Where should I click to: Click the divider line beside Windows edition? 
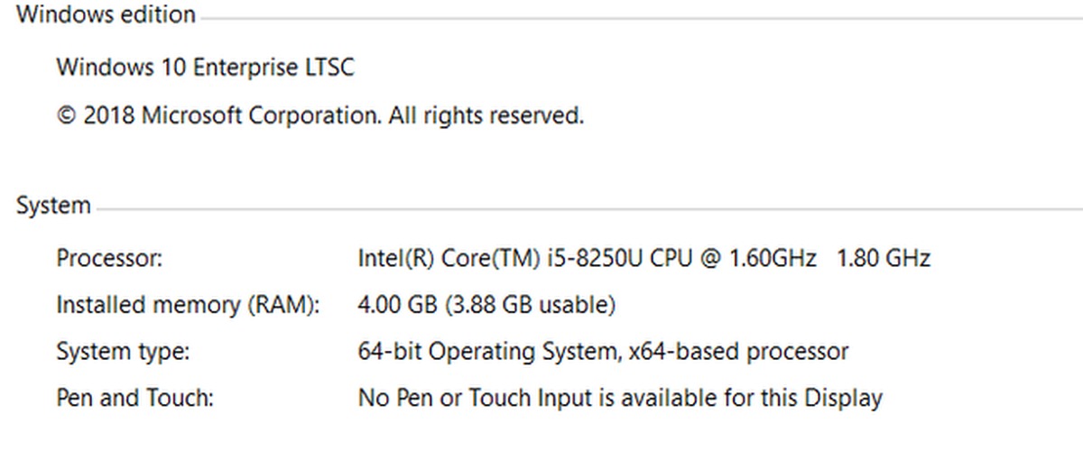pyautogui.click(x=632, y=18)
